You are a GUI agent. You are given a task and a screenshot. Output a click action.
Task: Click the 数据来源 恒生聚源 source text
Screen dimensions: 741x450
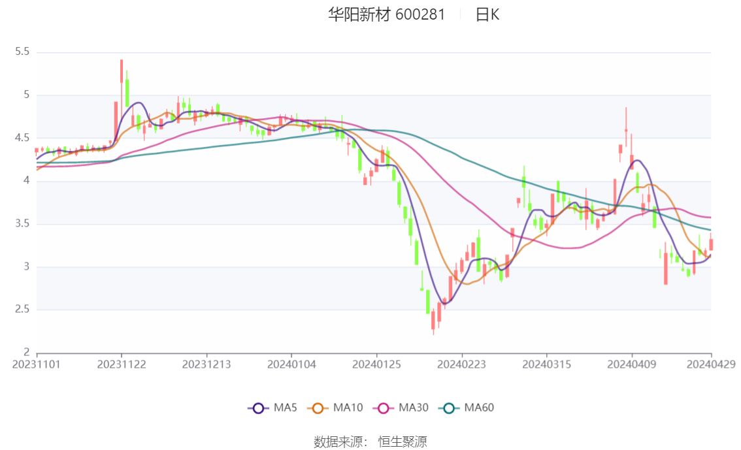point(370,442)
